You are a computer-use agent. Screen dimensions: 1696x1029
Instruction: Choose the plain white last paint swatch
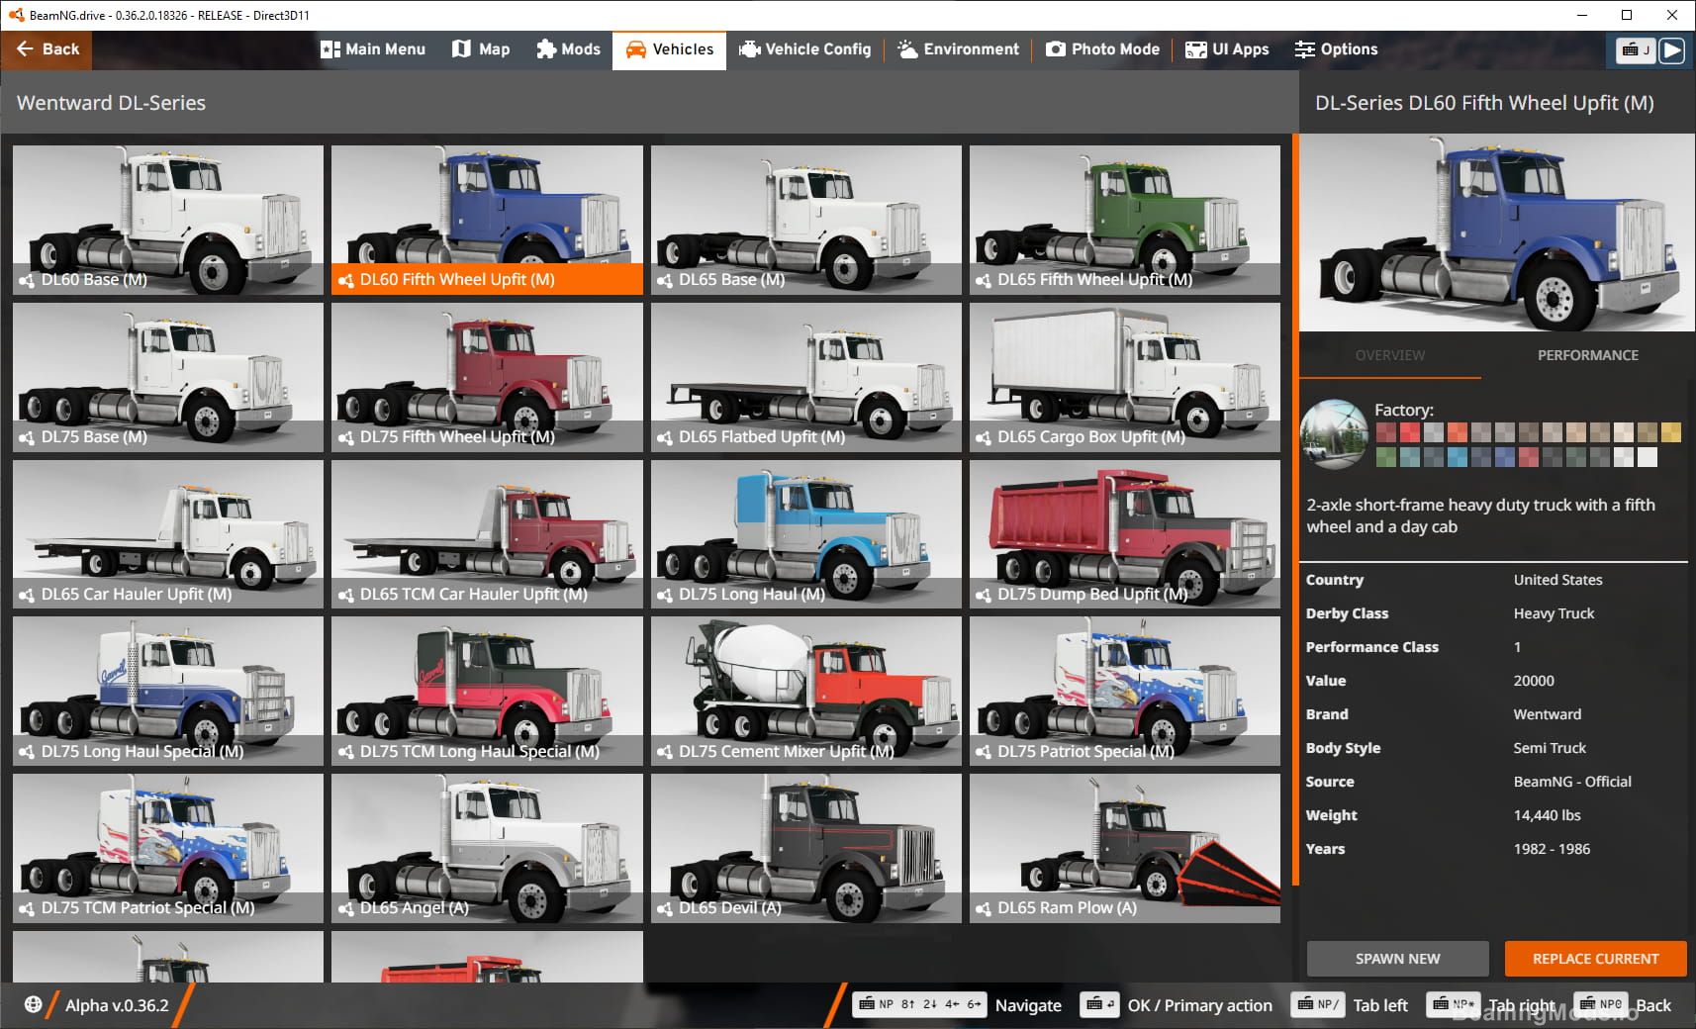[1647, 457]
